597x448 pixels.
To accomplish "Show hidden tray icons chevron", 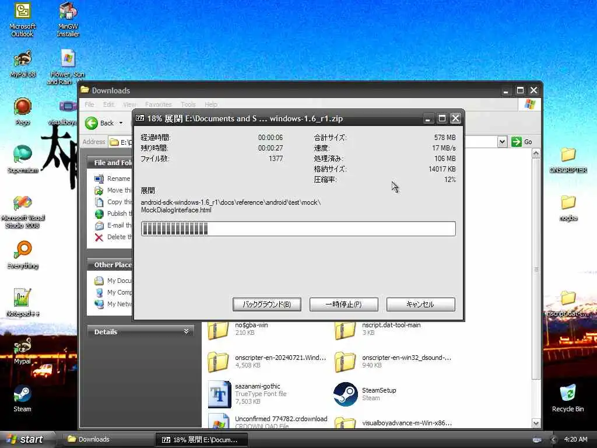I will (553, 440).
